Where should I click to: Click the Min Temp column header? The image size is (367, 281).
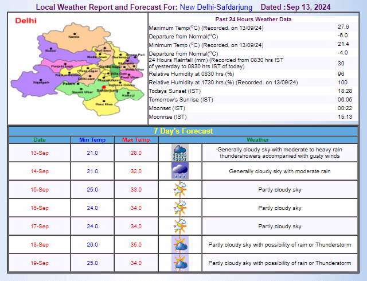tap(92, 140)
